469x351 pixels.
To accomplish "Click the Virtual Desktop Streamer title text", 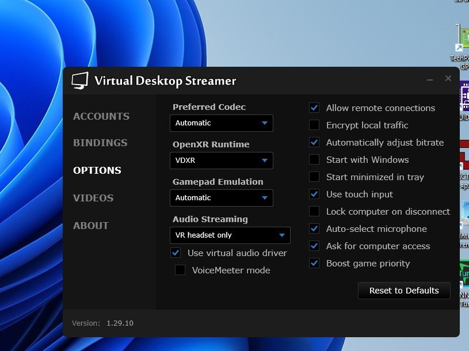I will [x=165, y=81].
